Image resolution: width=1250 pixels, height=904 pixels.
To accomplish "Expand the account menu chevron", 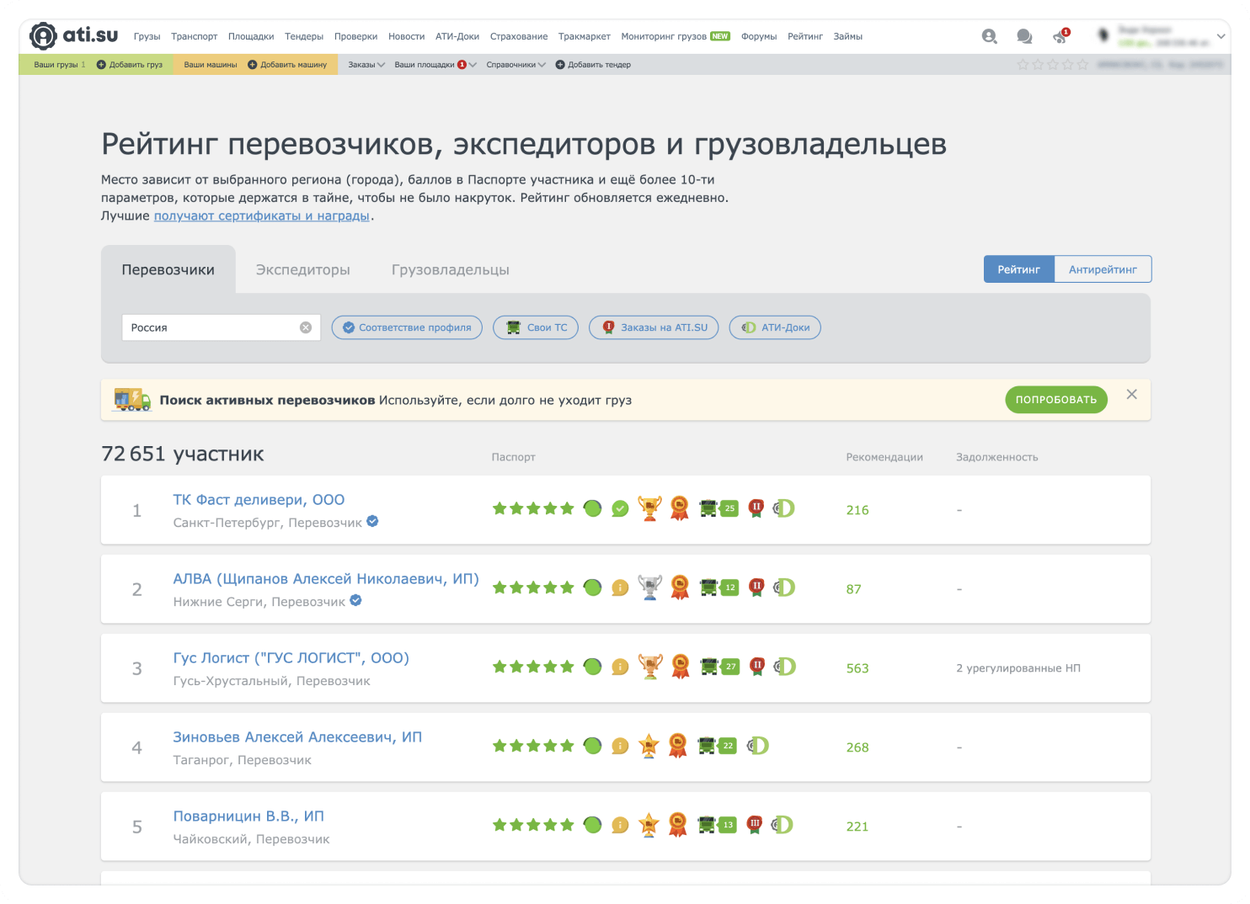I will pyautogui.click(x=1221, y=36).
